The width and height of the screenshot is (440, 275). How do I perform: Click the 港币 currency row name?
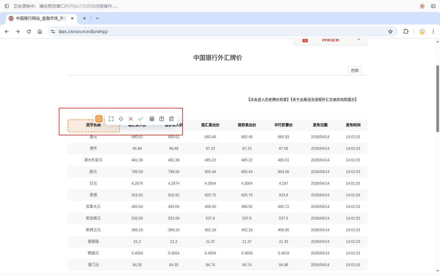pos(93,149)
